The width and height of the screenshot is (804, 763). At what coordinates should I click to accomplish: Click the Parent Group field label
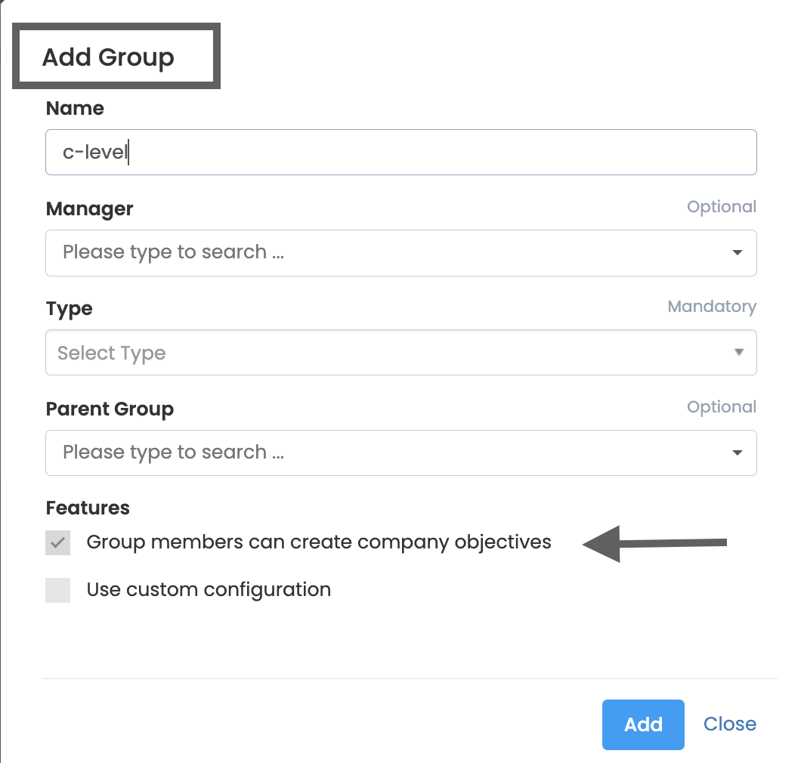point(110,409)
